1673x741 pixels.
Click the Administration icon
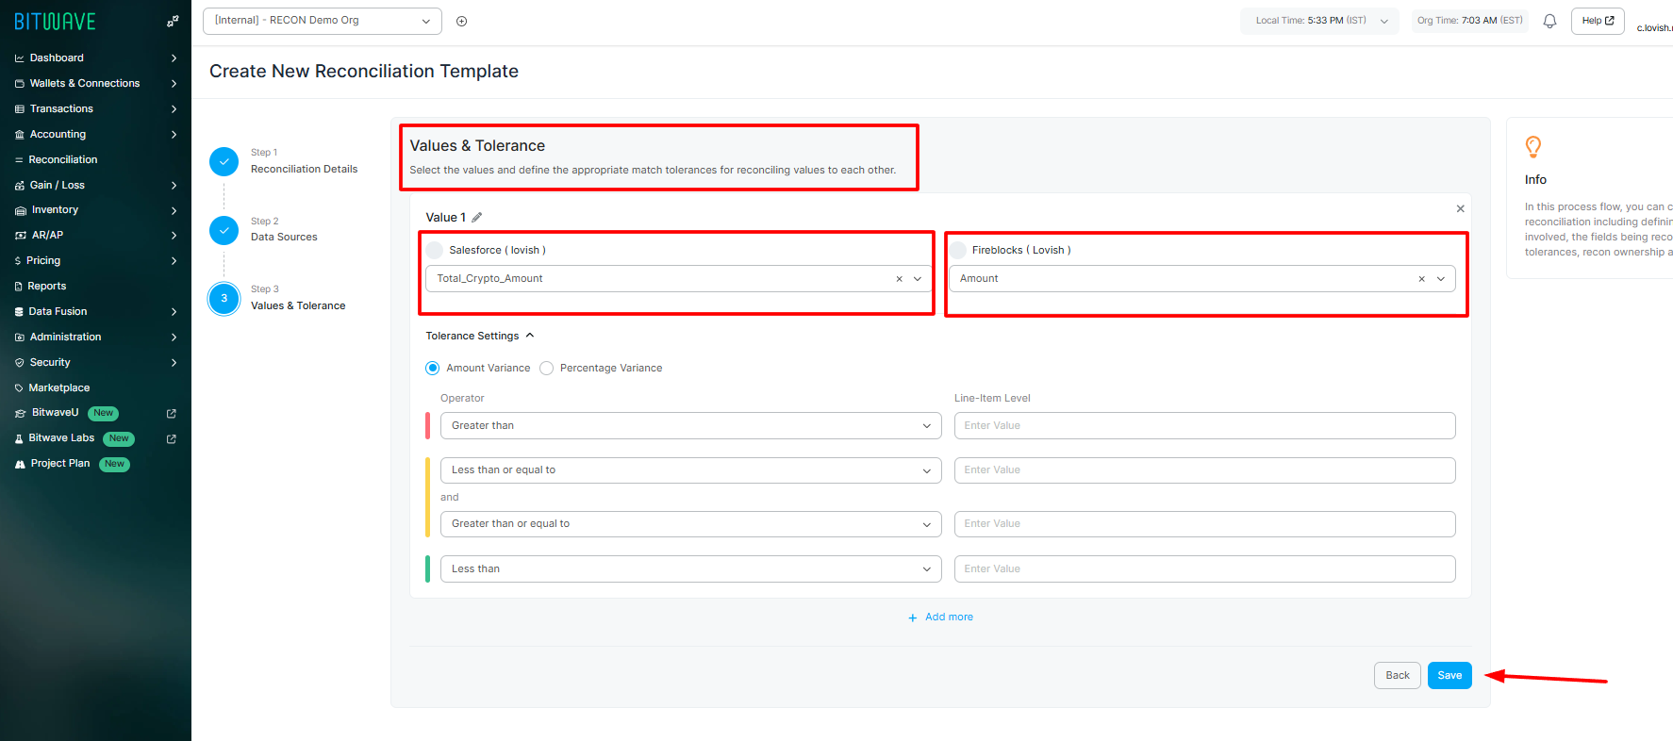coord(19,338)
